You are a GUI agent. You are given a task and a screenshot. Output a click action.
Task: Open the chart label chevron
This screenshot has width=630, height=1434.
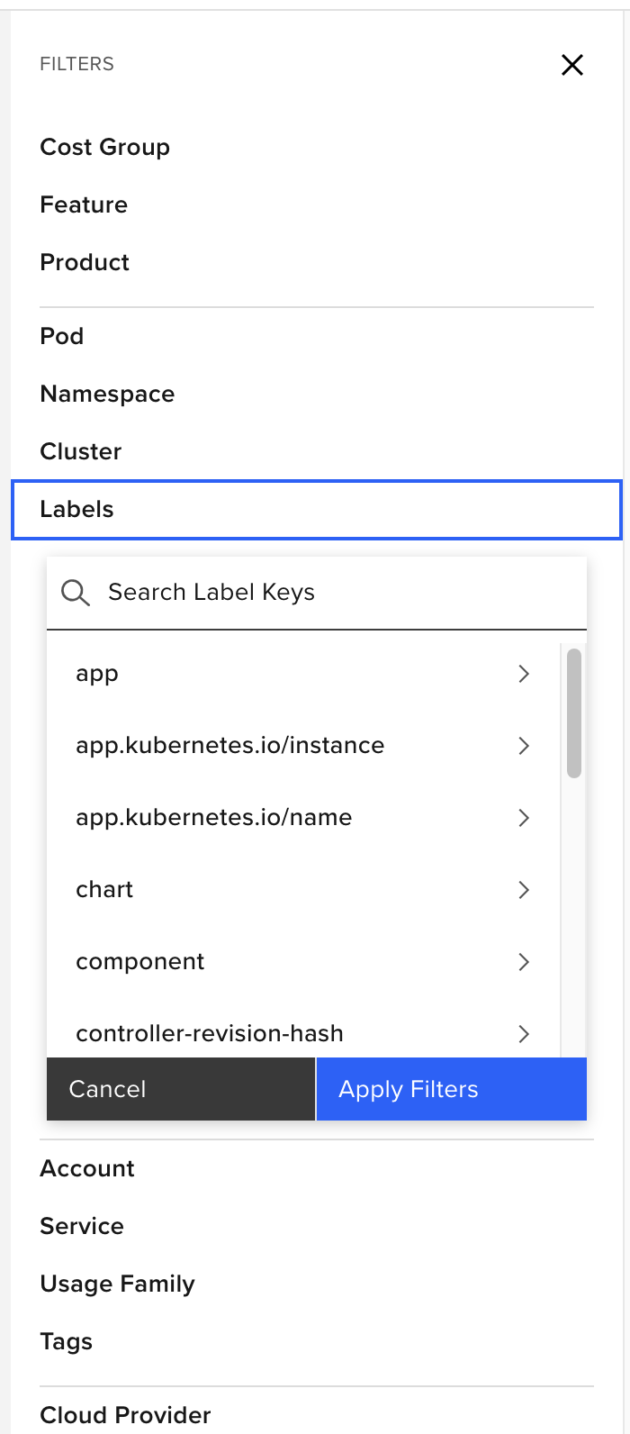coord(524,890)
